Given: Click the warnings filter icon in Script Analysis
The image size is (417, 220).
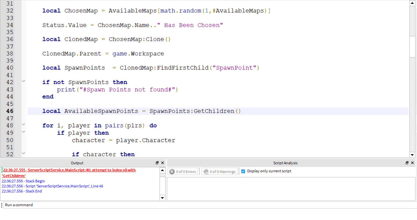Looking at the screenshot, I should pos(206,171).
